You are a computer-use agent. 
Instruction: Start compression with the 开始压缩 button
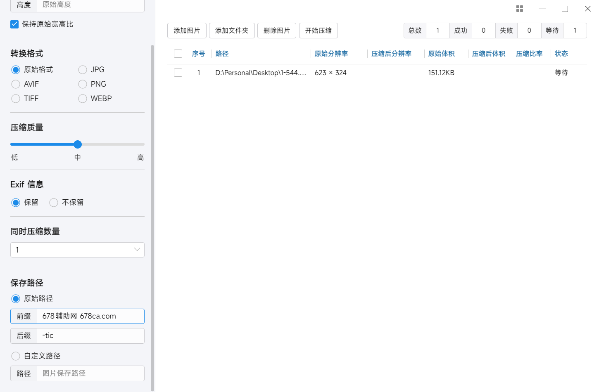318,30
